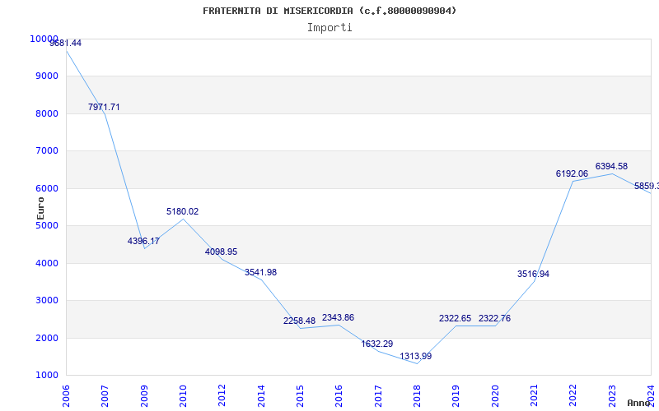
Task: Select the 5000 y-axis tick
Action: click(47, 225)
